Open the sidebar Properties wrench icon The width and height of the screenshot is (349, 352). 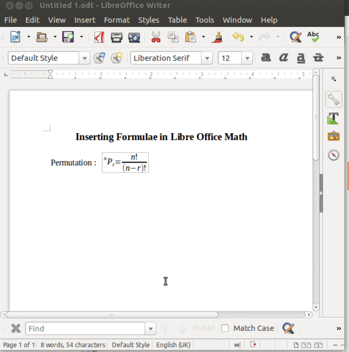click(x=334, y=99)
